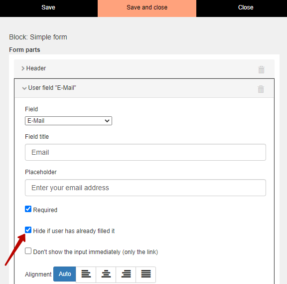Select center alignment icon
Screen dimensions: 287x284
[x=106, y=275]
